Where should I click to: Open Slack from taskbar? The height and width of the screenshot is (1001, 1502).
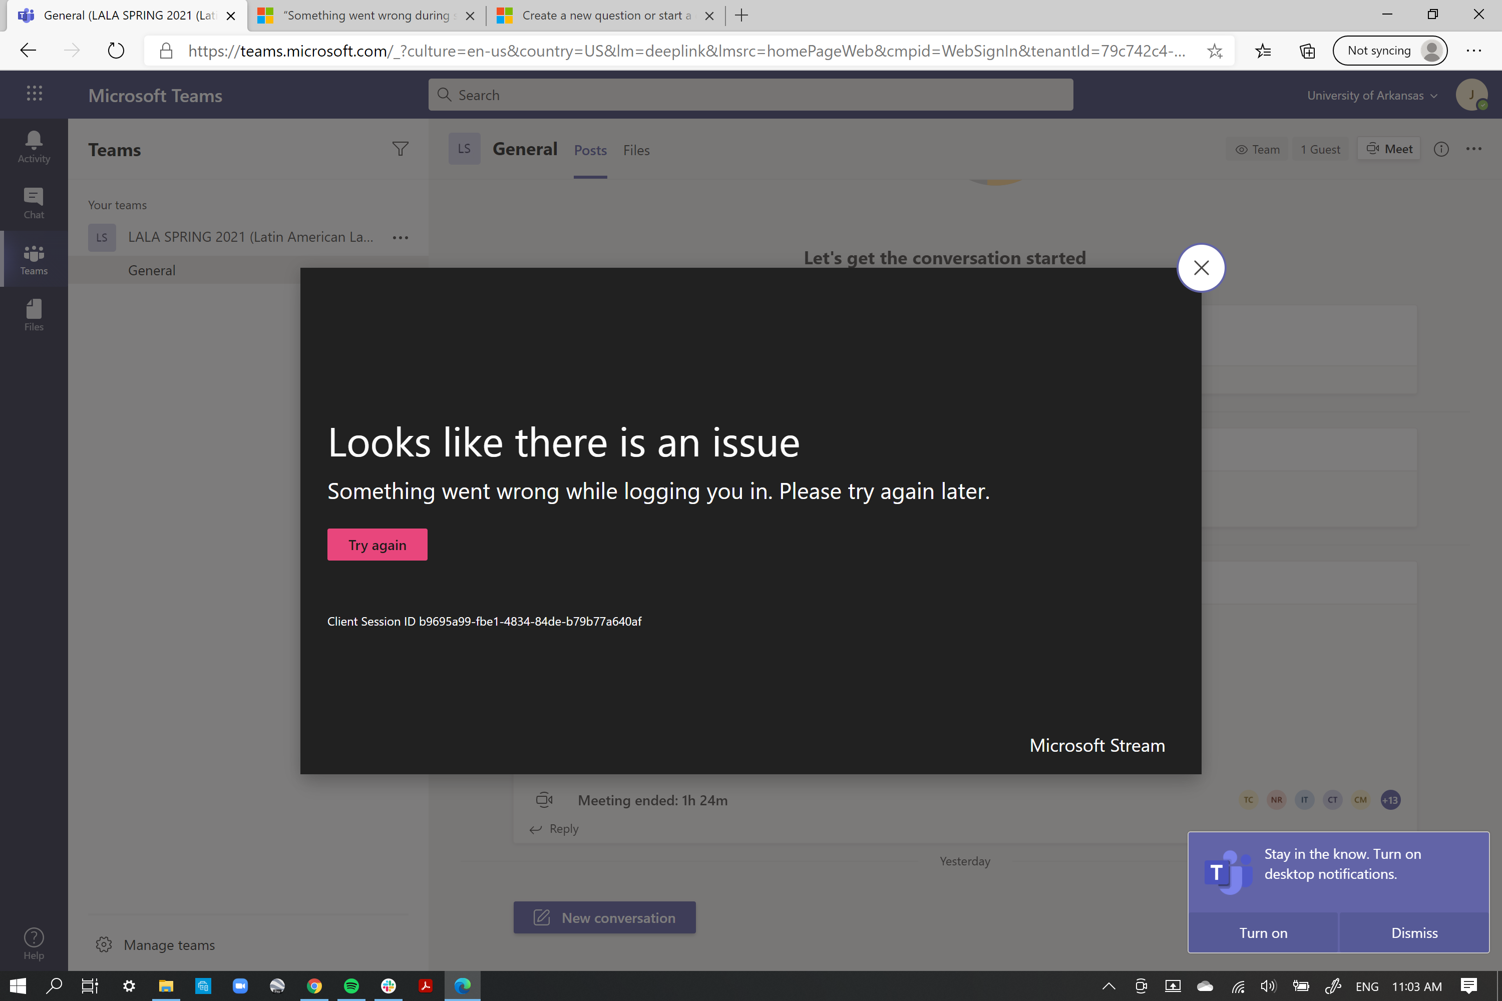click(389, 985)
